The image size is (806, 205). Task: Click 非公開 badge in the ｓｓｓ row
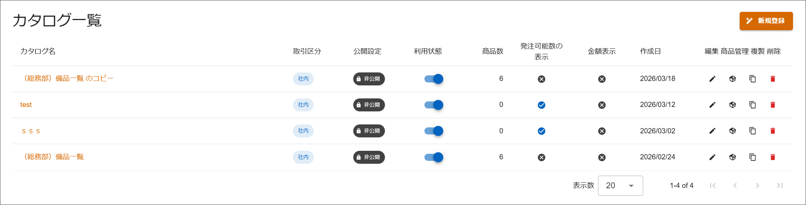(x=369, y=131)
